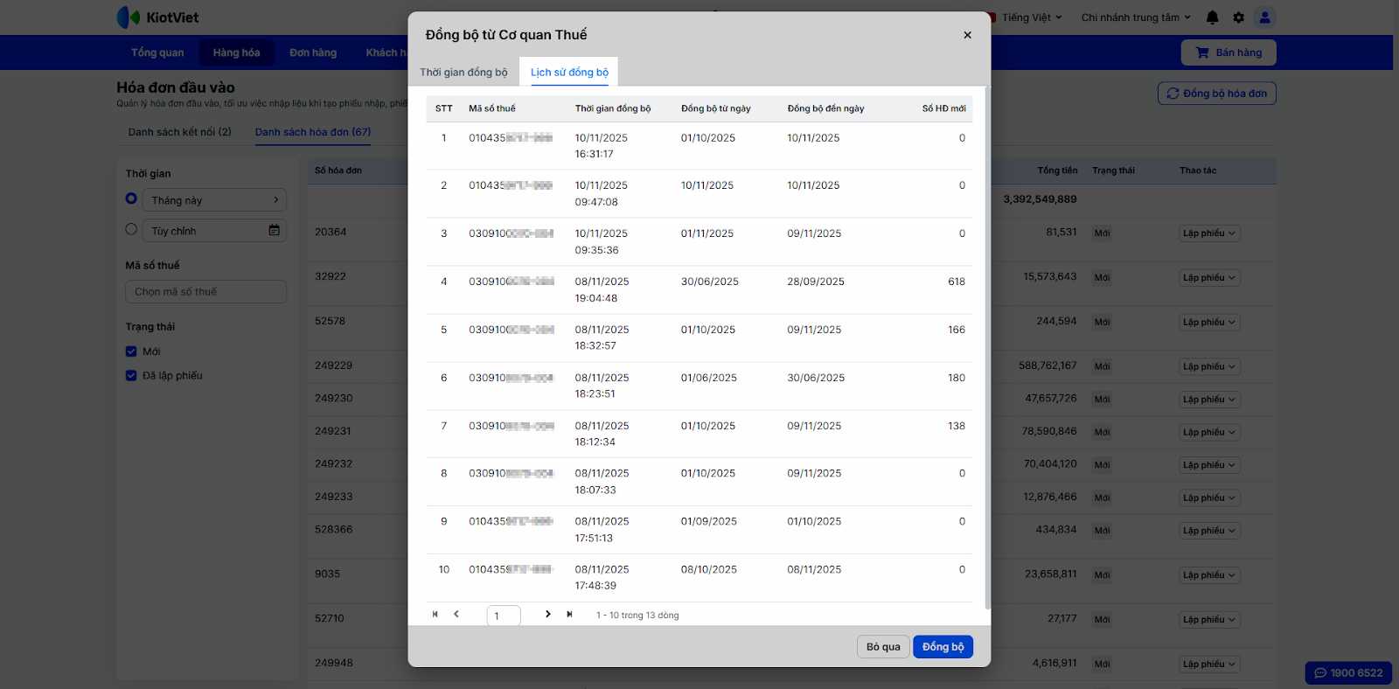Select the Tháng này radio button
The image size is (1399, 689).
coord(131,198)
